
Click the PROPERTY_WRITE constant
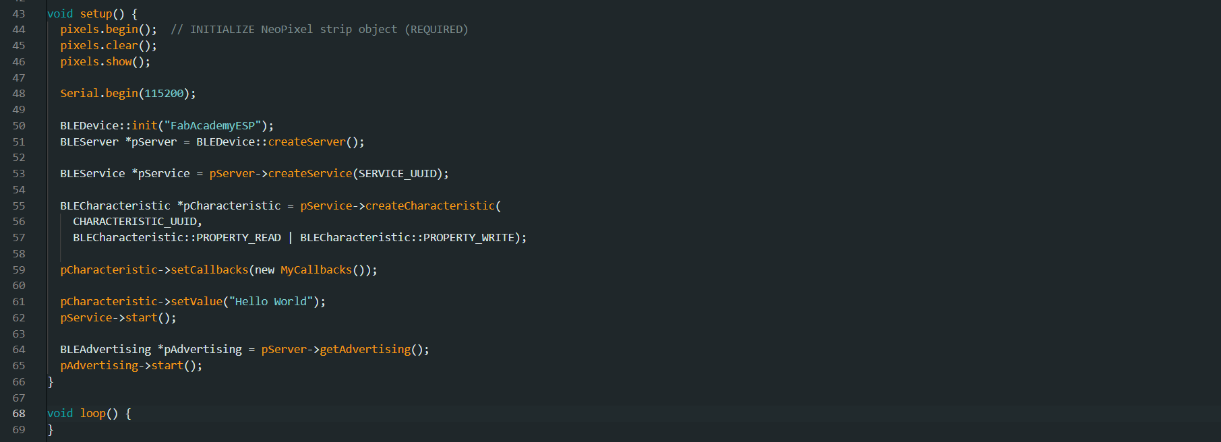469,238
